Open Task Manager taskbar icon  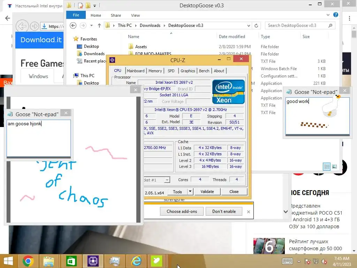click(115, 261)
